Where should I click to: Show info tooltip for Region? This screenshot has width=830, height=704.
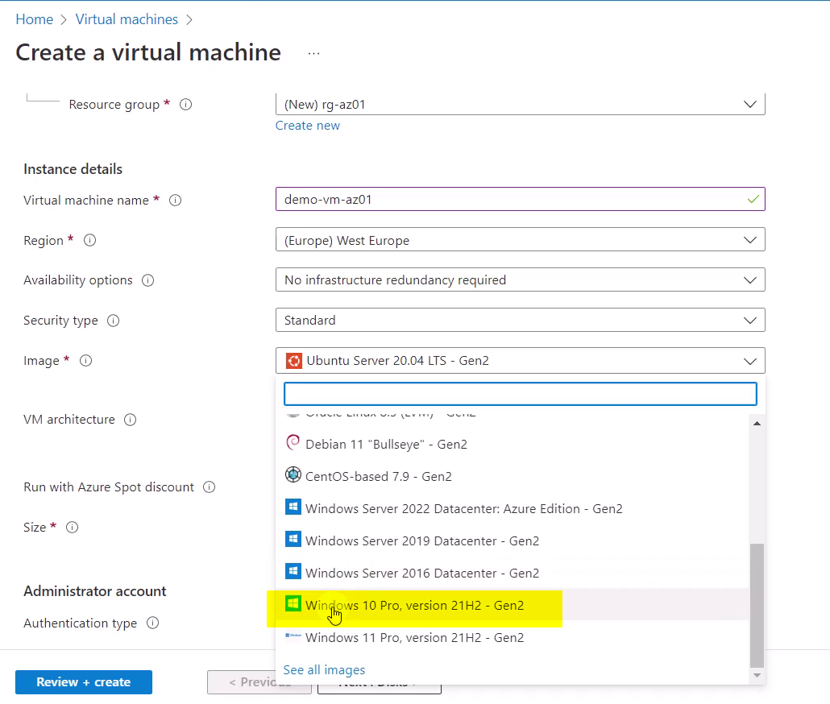90,240
